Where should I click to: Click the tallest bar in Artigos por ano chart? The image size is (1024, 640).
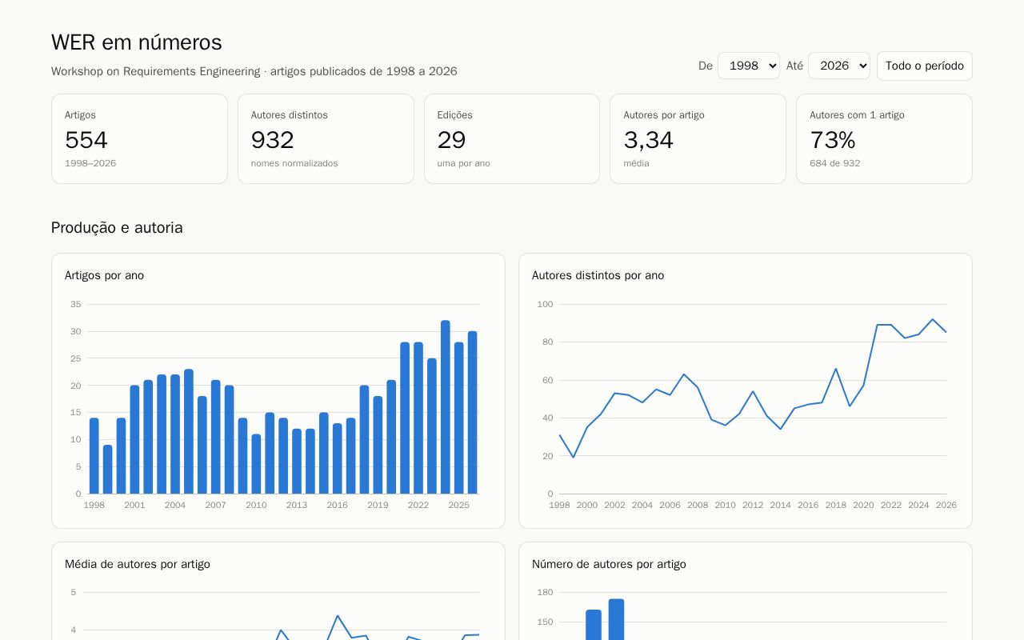click(x=446, y=407)
